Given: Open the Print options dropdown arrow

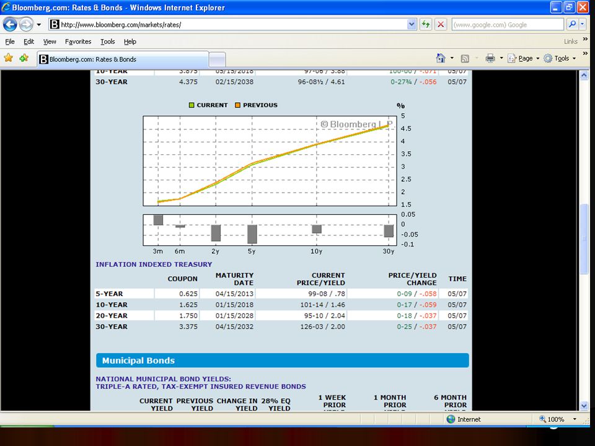Looking at the screenshot, I should tap(501, 58).
